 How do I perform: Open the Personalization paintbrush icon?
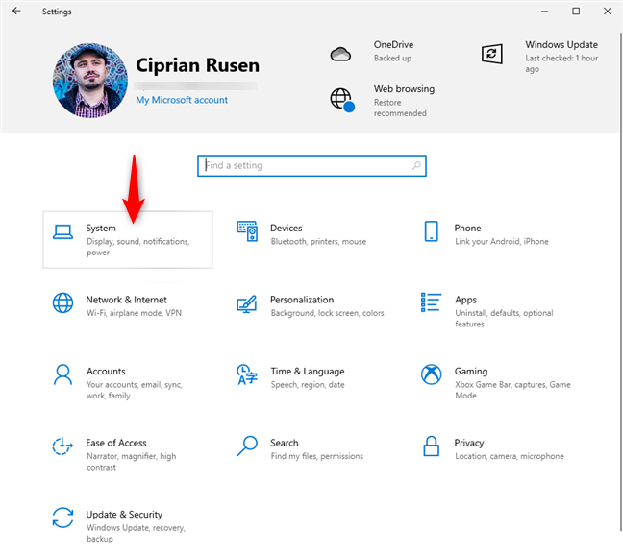[x=247, y=303]
